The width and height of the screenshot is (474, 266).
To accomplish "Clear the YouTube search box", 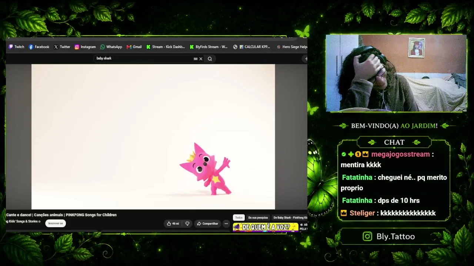I will tap(201, 59).
